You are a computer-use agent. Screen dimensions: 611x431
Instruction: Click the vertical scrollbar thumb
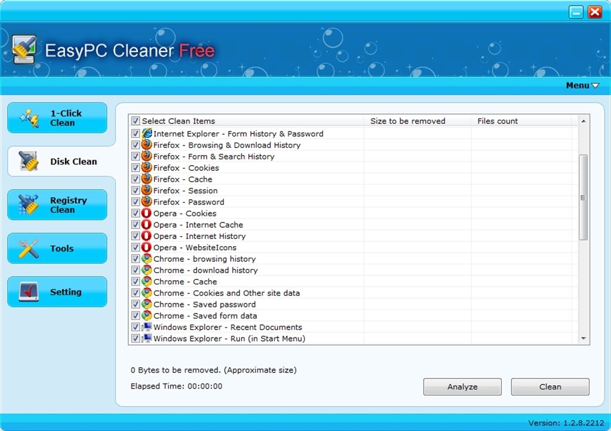[x=583, y=197]
